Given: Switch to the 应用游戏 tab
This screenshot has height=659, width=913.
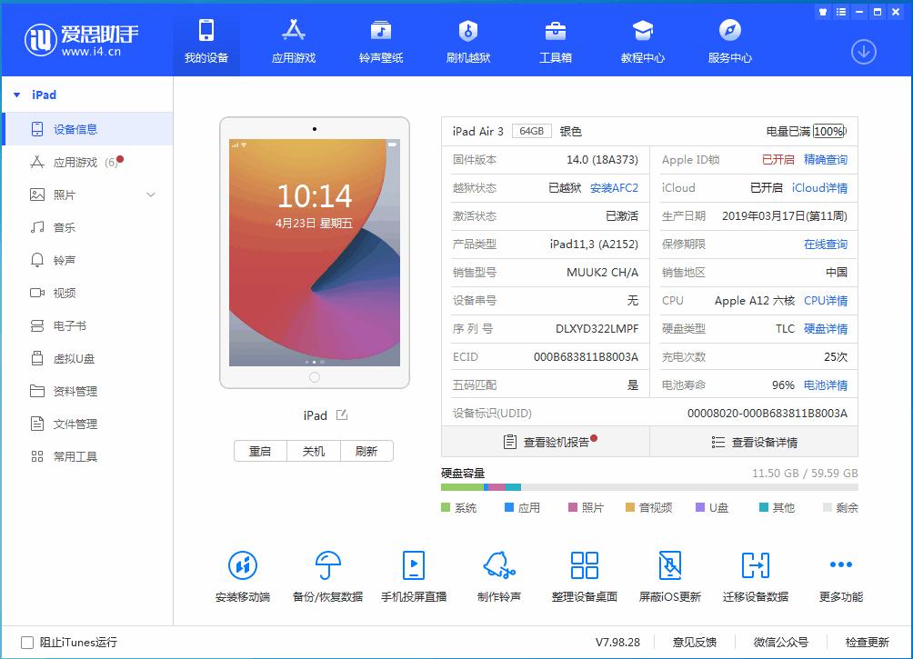Looking at the screenshot, I should (x=293, y=40).
